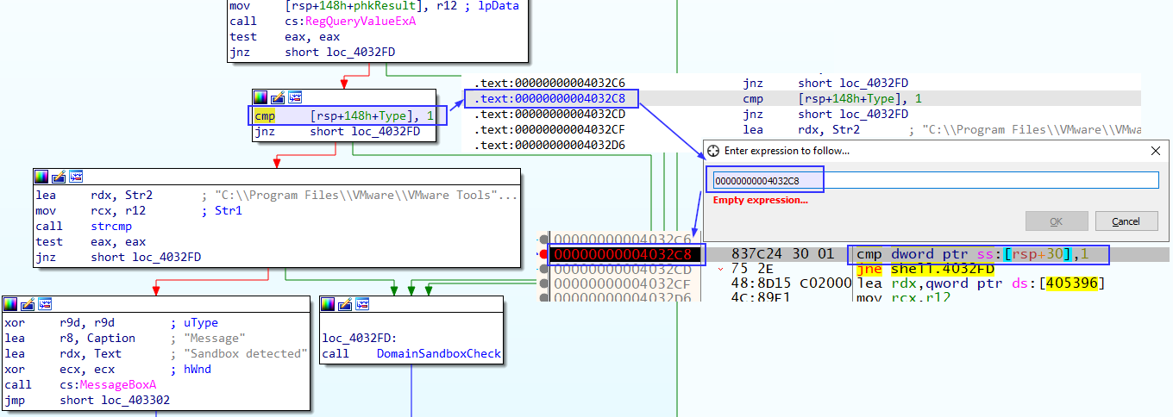Select the xor ecx, ecx hWnd line
Viewport: 1173px width, 417px height.
tap(108, 370)
